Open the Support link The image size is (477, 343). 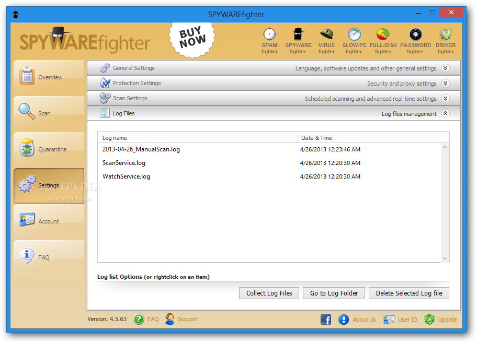pyautogui.click(x=188, y=320)
